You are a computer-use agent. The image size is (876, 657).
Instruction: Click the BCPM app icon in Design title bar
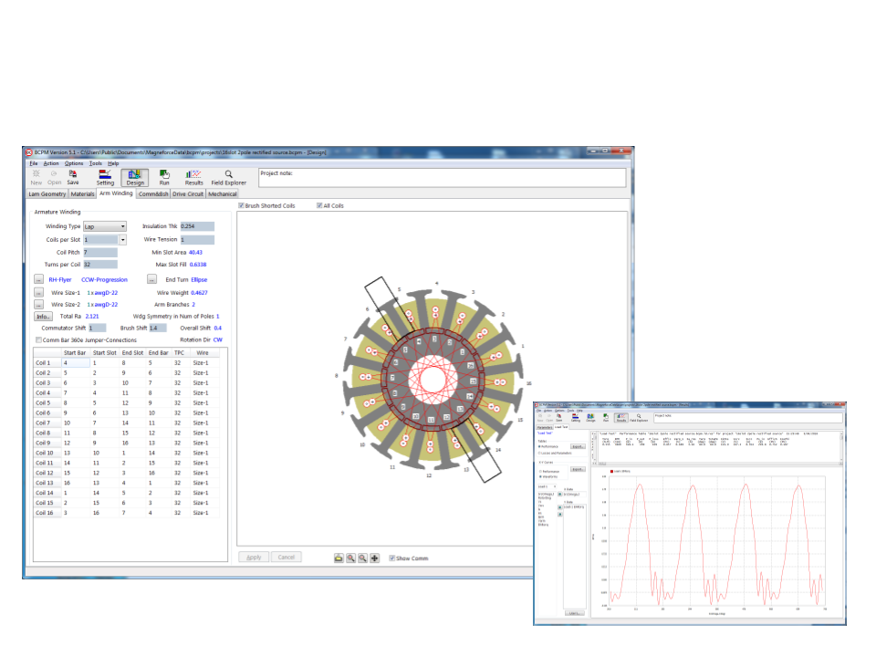[28, 152]
